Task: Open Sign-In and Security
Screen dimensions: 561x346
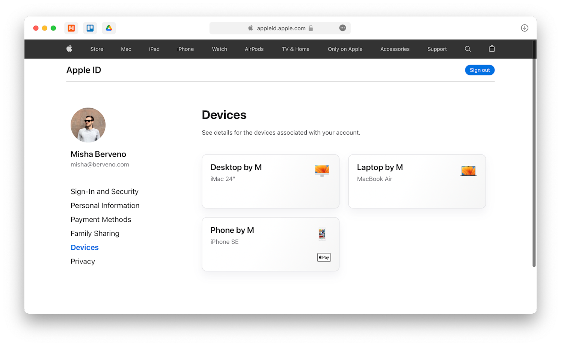Action: [x=104, y=191]
